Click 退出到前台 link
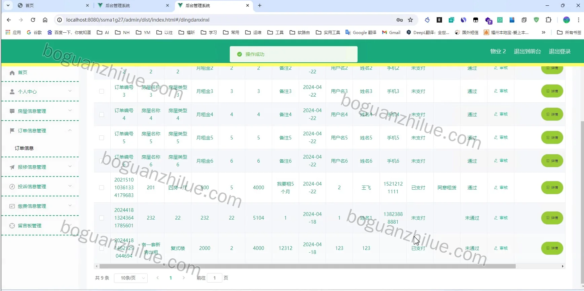The image size is (584, 291). (x=527, y=51)
